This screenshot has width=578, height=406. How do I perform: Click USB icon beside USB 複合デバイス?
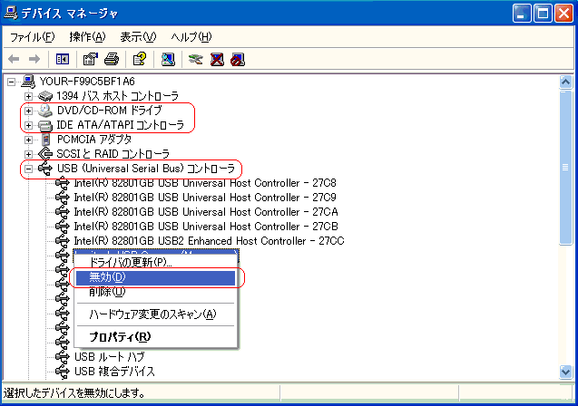pos(63,371)
